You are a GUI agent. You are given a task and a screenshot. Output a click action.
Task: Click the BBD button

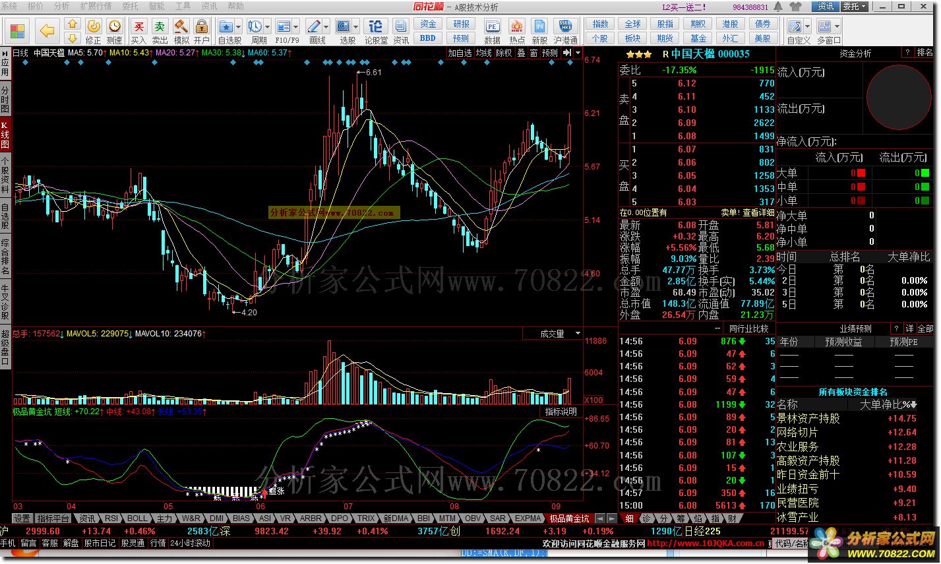coord(428,38)
